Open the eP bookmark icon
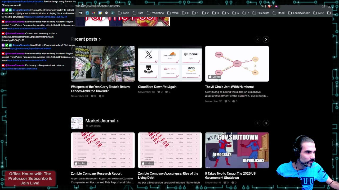The width and height of the screenshot is (339, 190). (113, 13)
